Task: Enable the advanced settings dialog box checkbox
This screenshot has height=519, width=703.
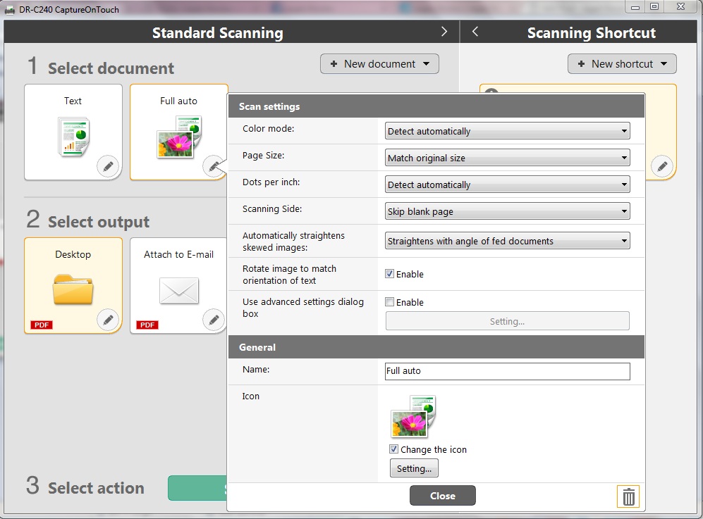Action: pos(389,302)
